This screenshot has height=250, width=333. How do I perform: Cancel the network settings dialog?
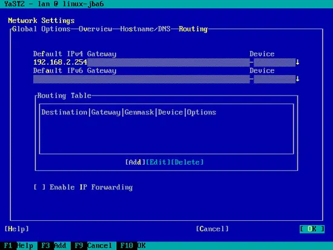(x=212, y=229)
